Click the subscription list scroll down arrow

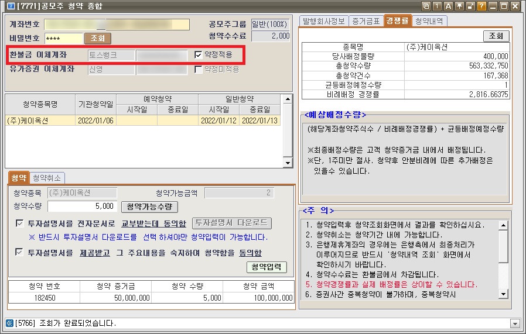(288, 163)
